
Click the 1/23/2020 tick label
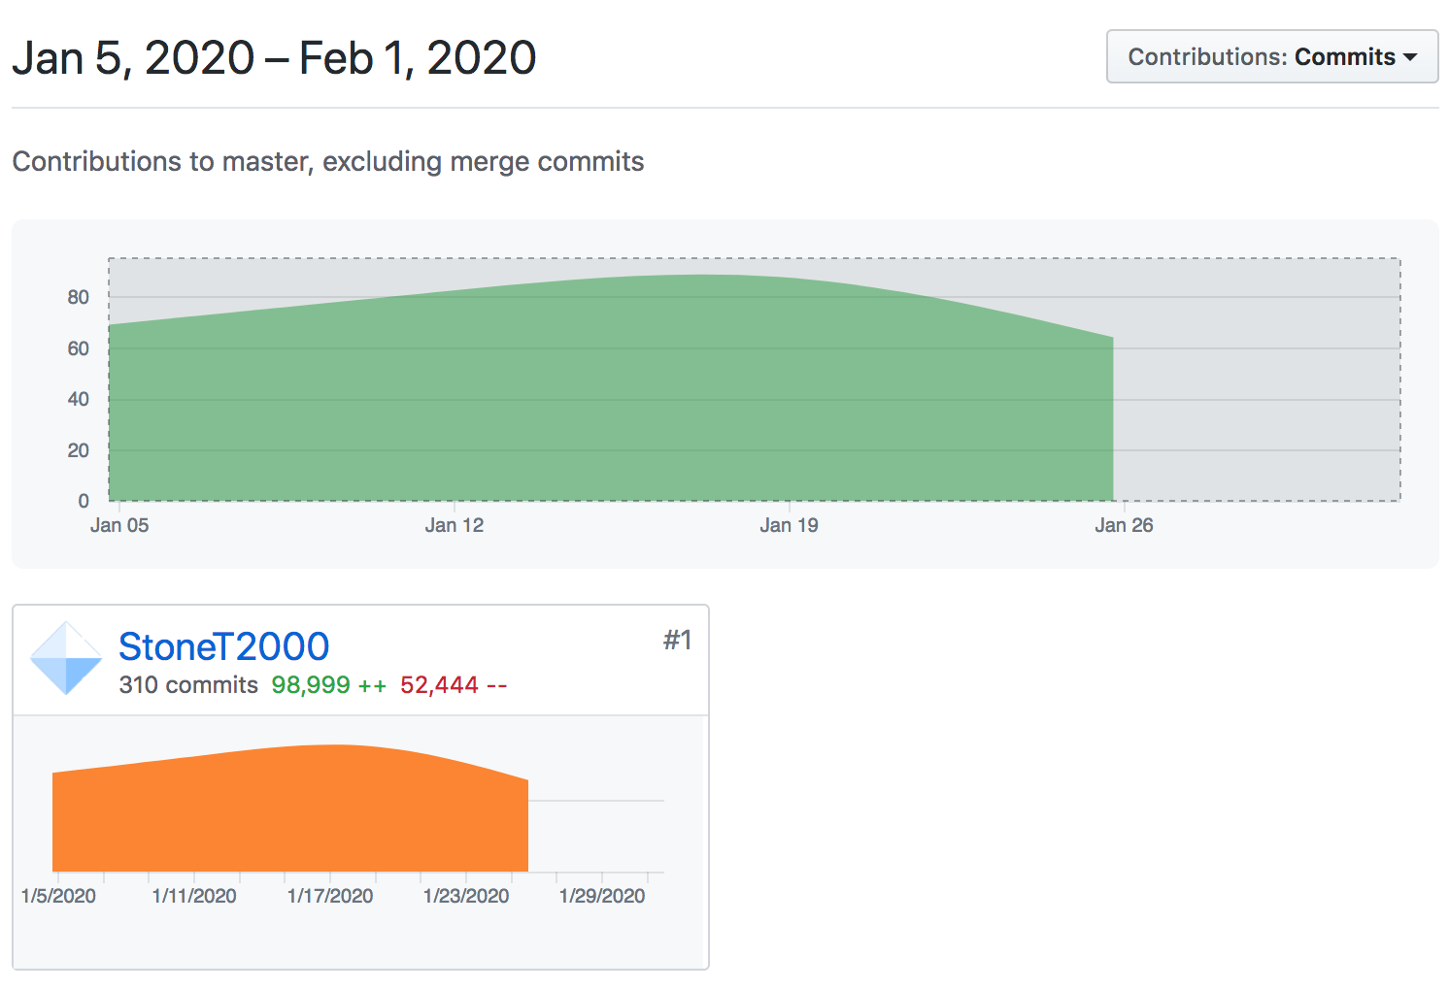click(x=466, y=896)
